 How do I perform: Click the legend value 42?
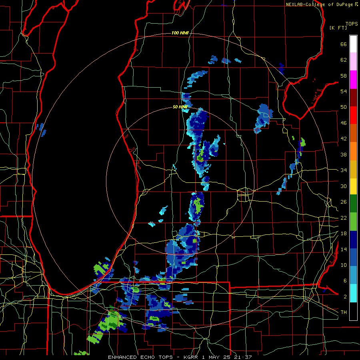coord(344,138)
